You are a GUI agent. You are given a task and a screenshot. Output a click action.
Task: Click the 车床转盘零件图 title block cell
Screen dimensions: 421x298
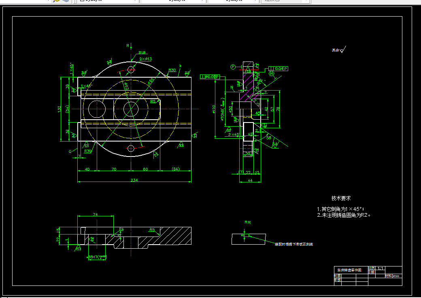pos(351,270)
